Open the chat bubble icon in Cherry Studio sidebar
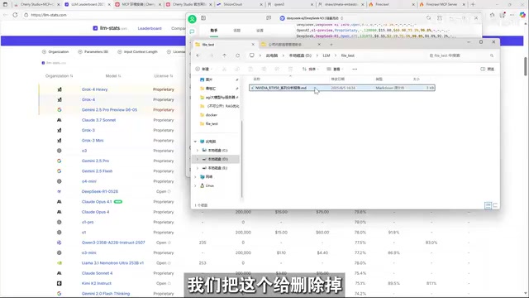This screenshot has width=529, height=298. click(192, 31)
